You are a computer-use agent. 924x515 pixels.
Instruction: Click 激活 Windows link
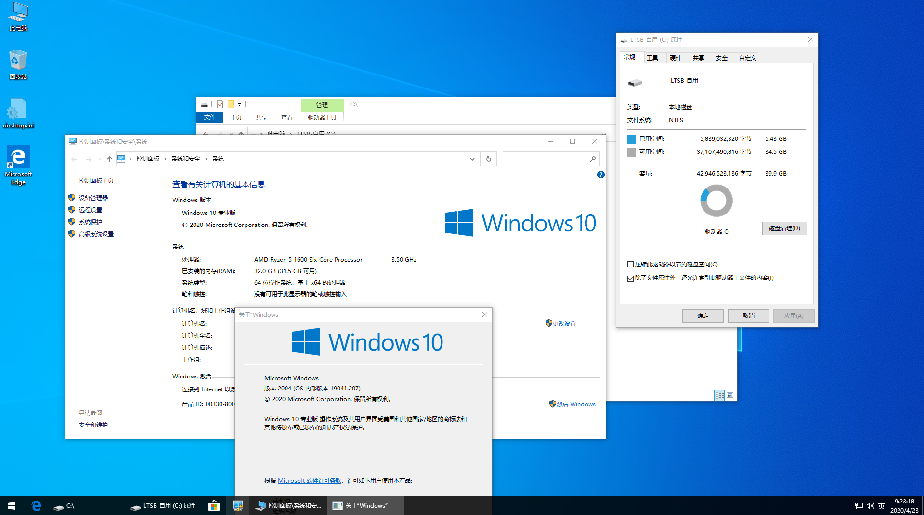coord(576,404)
